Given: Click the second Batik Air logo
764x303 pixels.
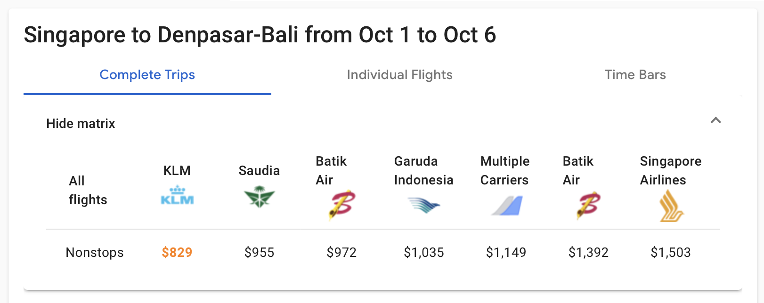Looking at the screenshot, I should point(588,205).
